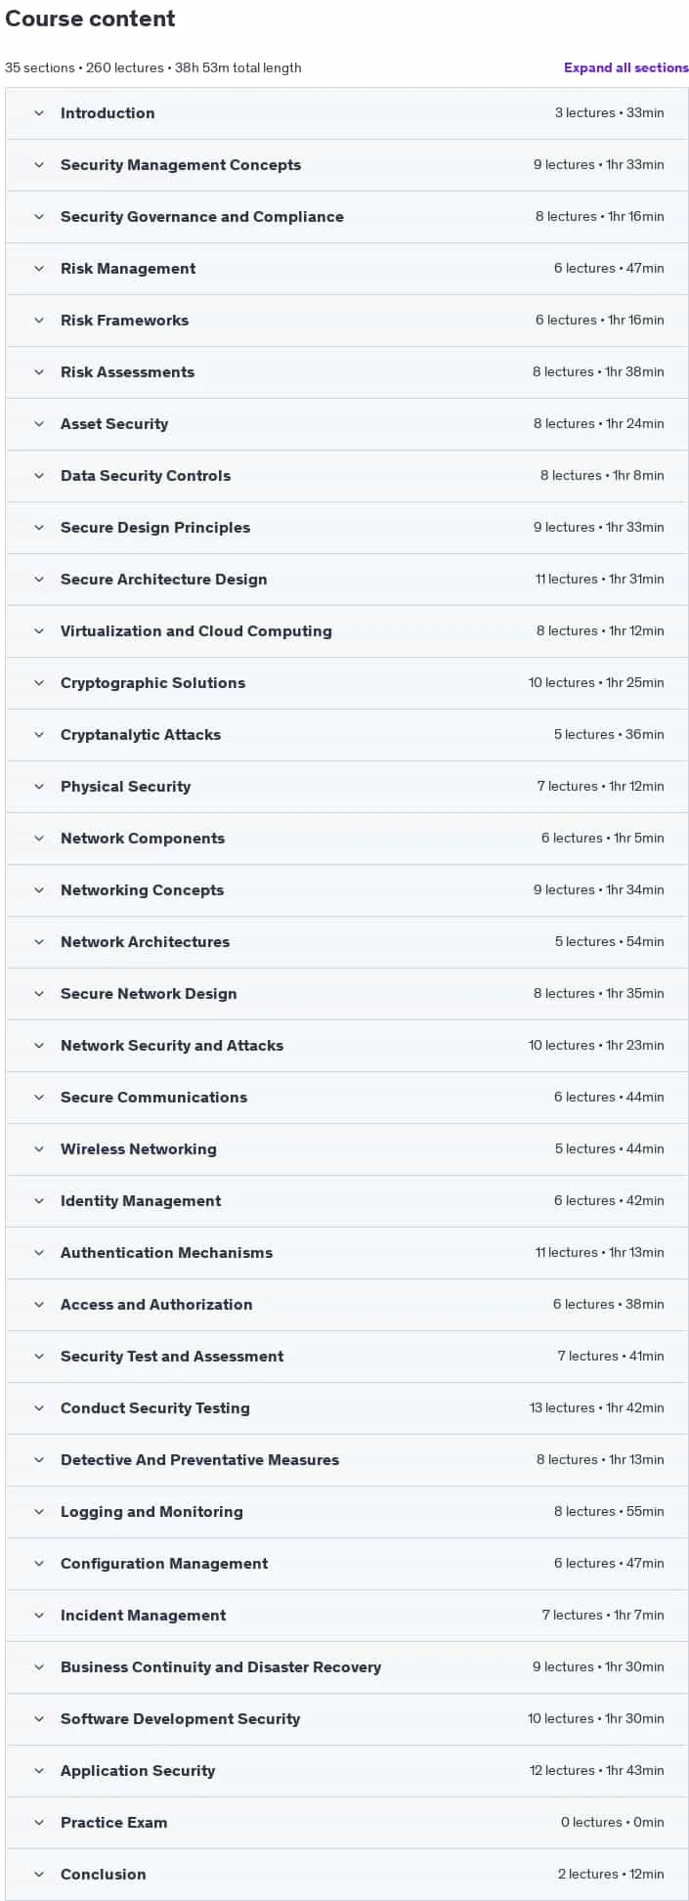This screenshot has height=1901, width=689.
Task: Open Business Continuity and Disaster Recovery
Action: pos(347,1667)
